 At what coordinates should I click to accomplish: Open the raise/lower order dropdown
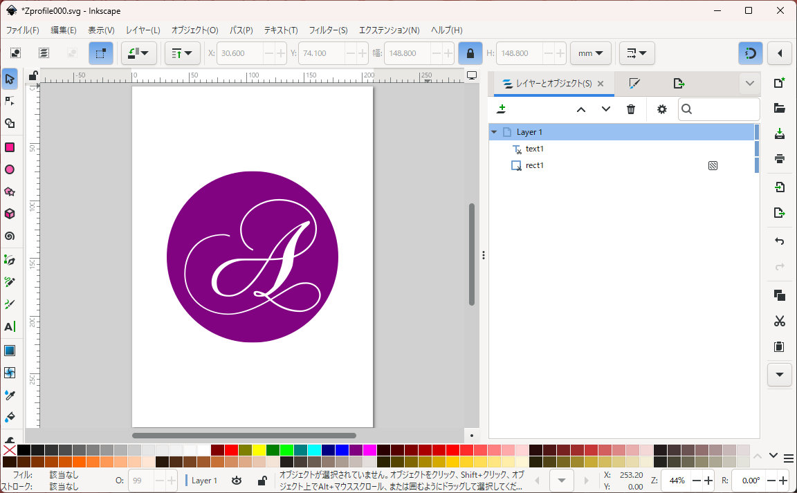coord(182,53)
